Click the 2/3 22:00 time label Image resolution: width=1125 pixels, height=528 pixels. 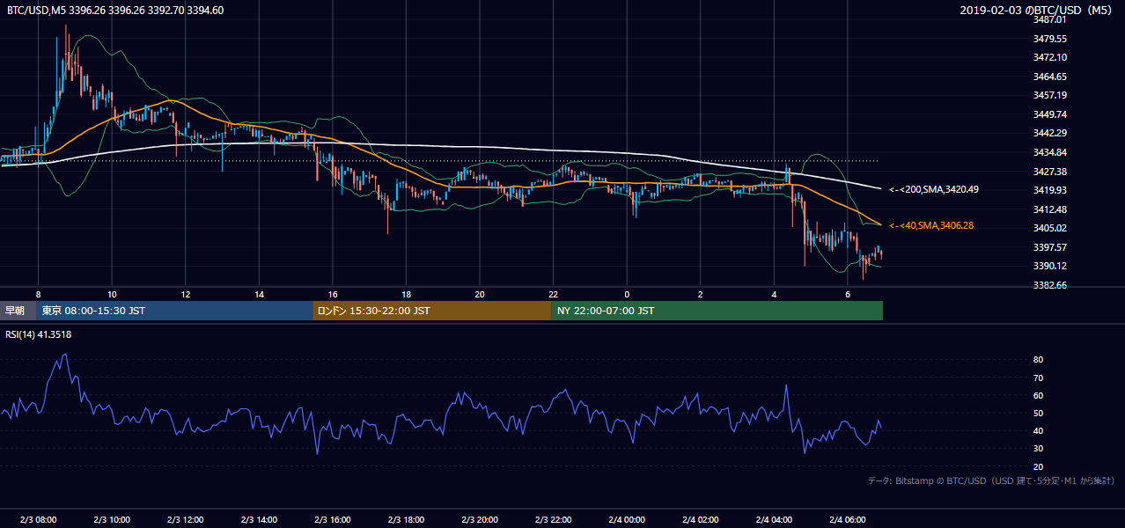(x=553, y=519)
